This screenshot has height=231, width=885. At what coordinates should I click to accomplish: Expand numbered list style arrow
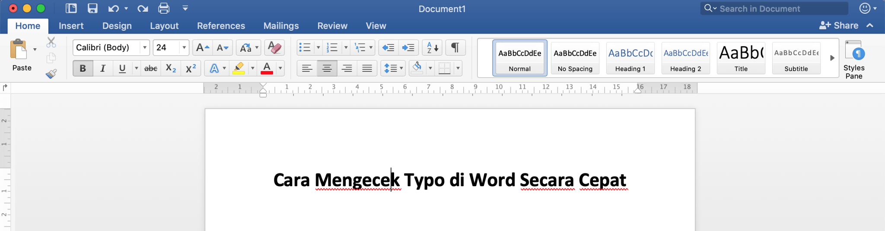point(346,47)
